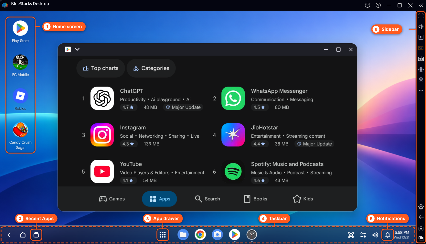
Task: Open the YouTube app icon
Action: point(102,171)
